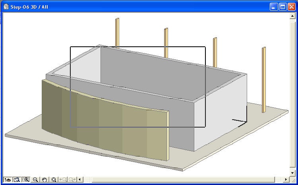298x185 pixels.
Task: Open the window icon menu in title bar
Action: point(6,7)
